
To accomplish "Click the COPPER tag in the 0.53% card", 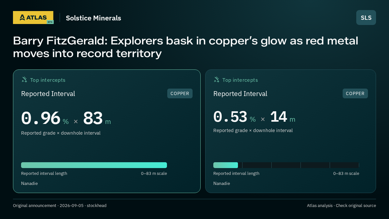I will point(355,93).
